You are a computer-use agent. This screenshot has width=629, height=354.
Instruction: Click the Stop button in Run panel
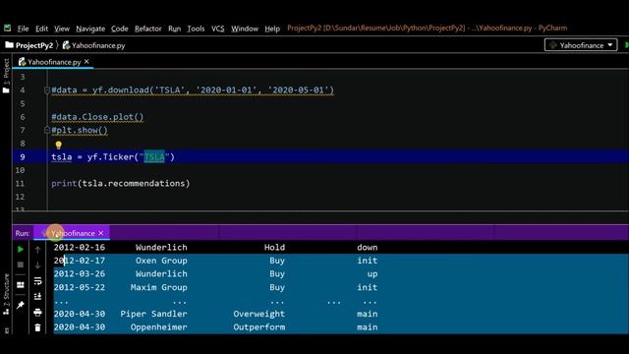[x=21, y=265]
